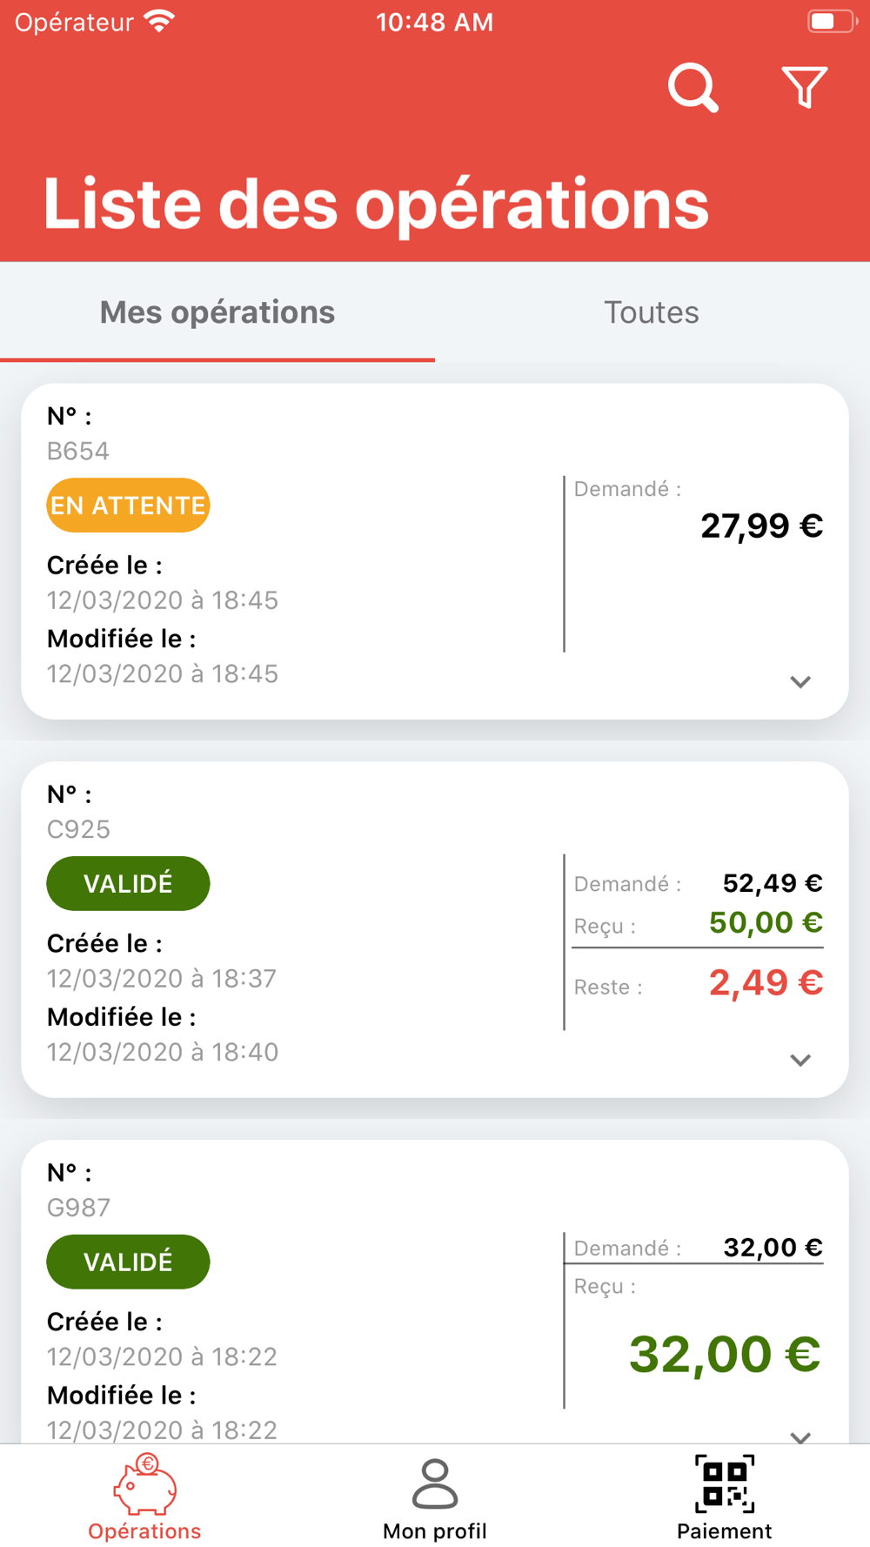The image size is (870, 1547).
Task: Select the 27,99 € requested amount
Action: pyautogui.click(x=761, y=526)
